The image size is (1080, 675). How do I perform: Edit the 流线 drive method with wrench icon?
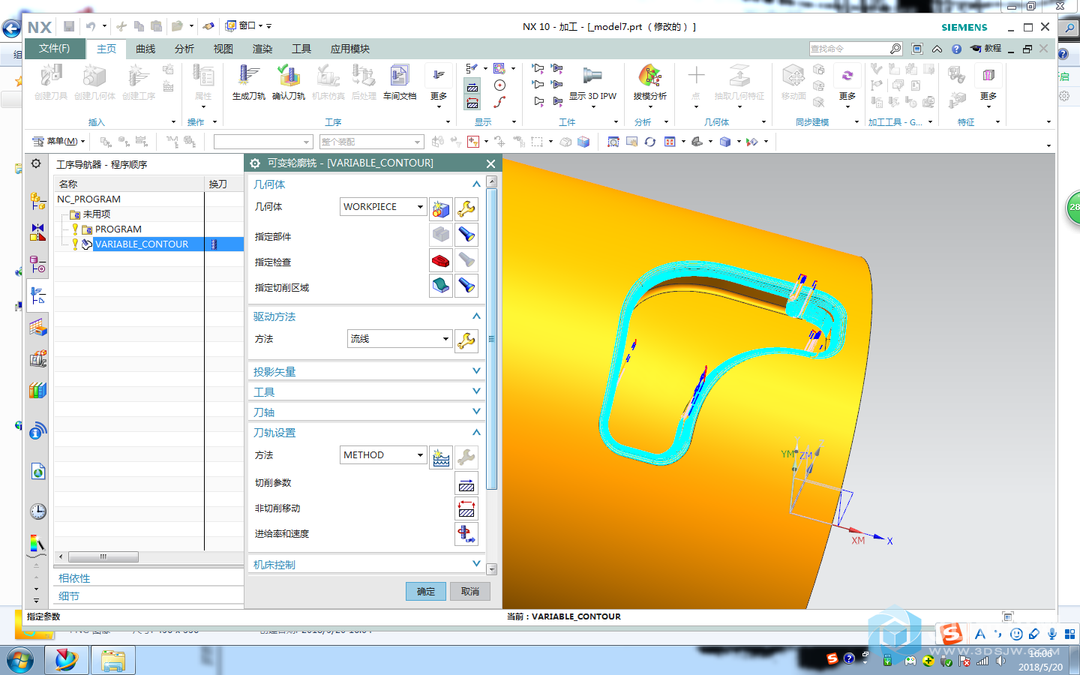[466, 340]
